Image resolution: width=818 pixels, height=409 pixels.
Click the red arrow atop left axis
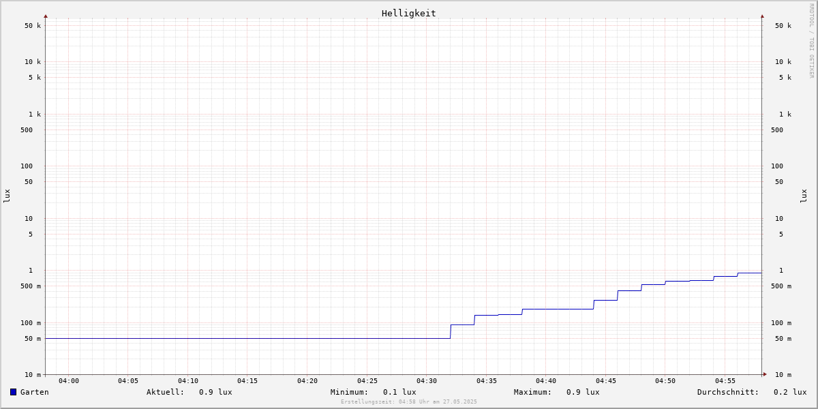click(x=46, y=16)
